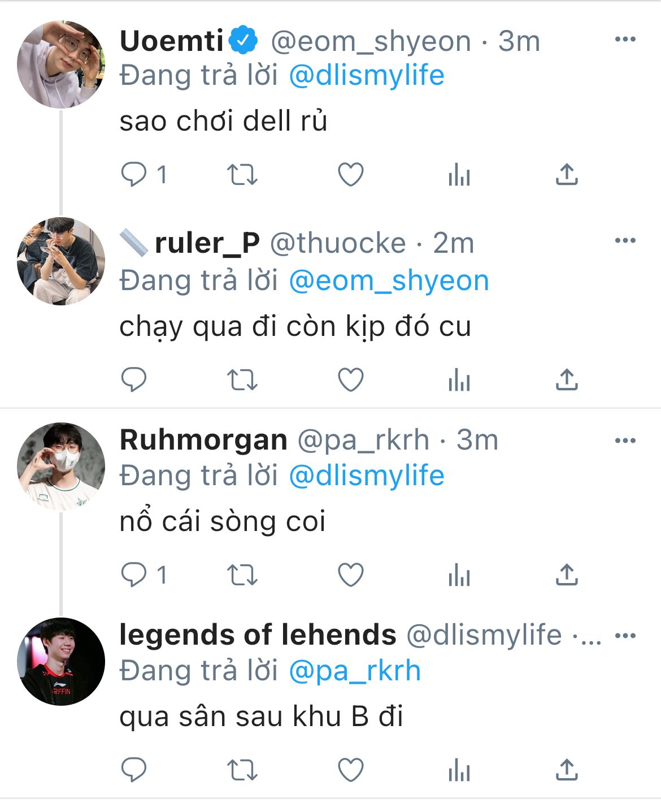Like the "nổ cái sòng coi" tweet
Image resolution: width=661 pixels, height=803 pixels.
pos(350,575)
